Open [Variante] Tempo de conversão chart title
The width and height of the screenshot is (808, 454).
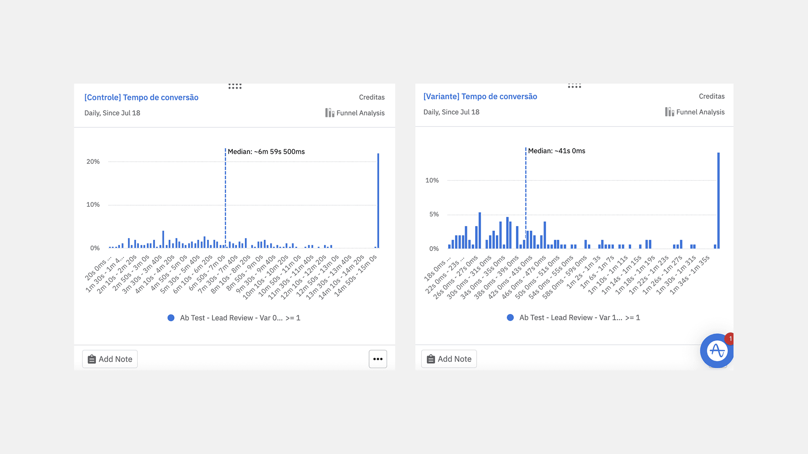coord(480,96)
